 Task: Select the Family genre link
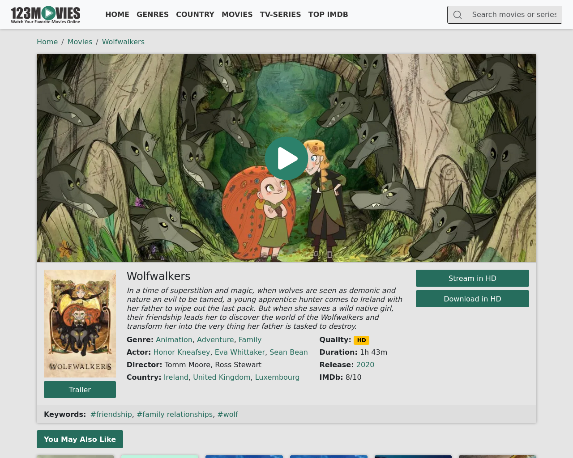250,339
